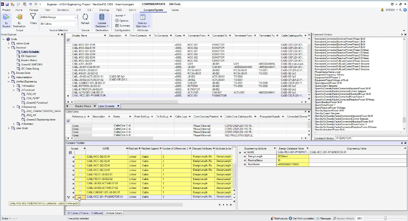Switch to the Attribute Details tab
The width and height of the screenshot is (408, 221).
coord(114,213)
